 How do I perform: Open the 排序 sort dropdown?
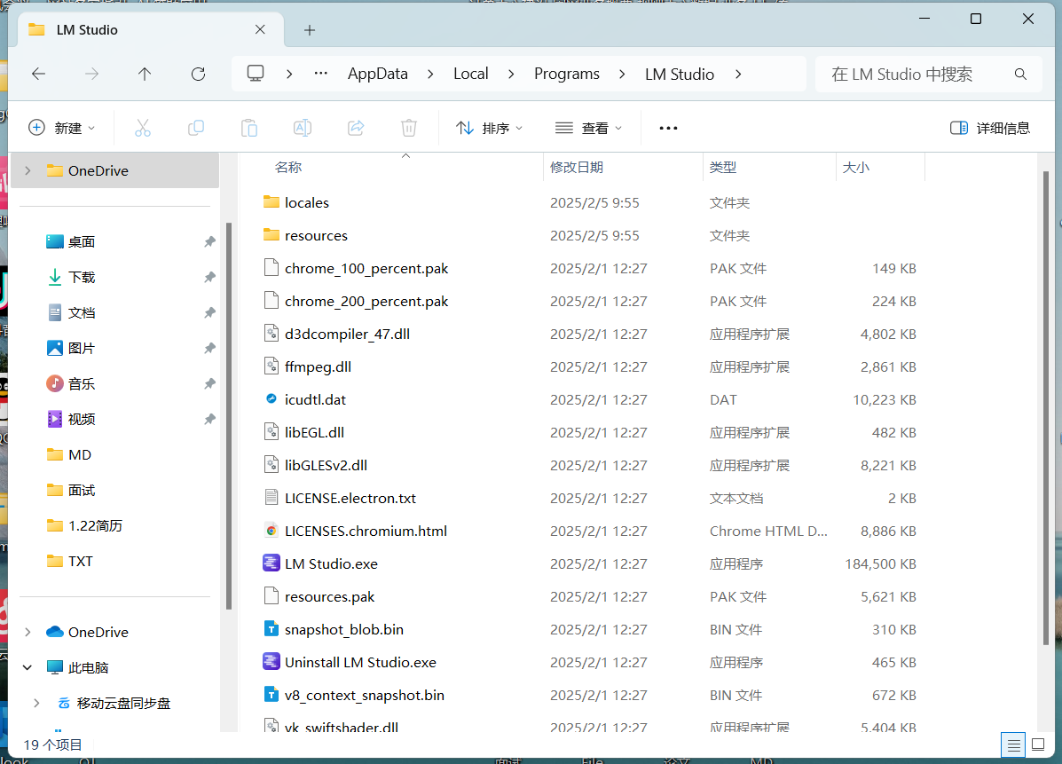click(x=489, y=128)
